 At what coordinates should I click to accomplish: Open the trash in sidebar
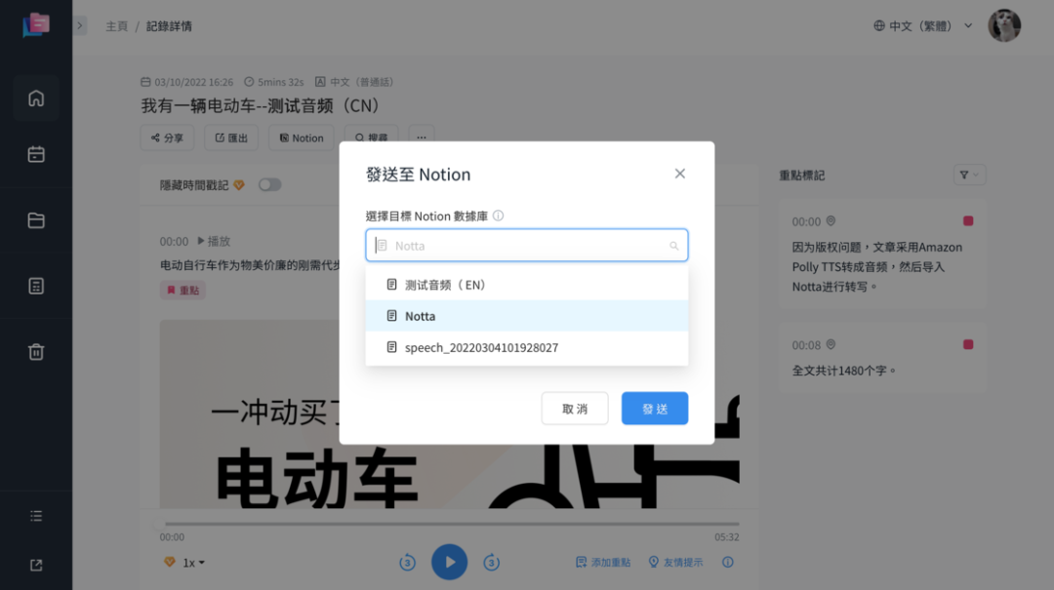pos(36,351)
